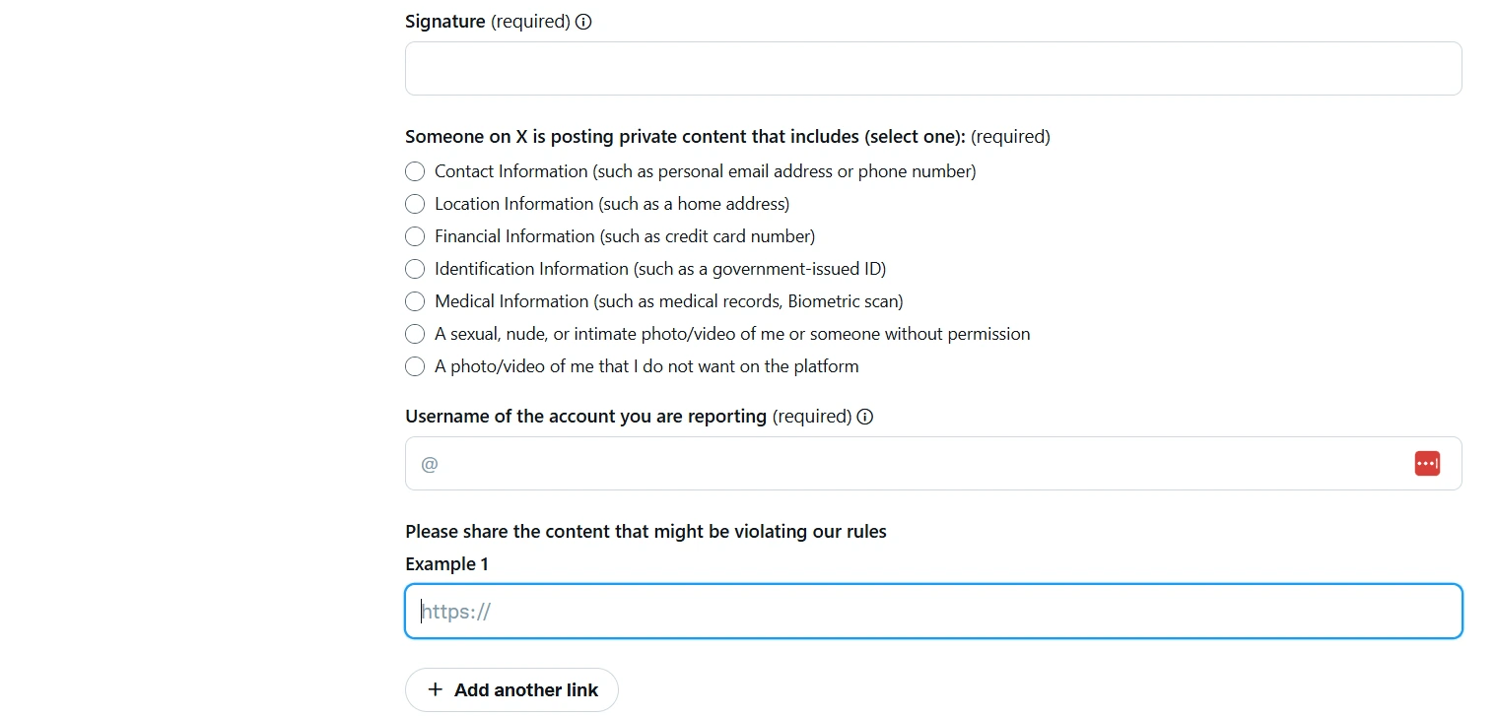
Task: Click the Example 1 https:// link field
Action: click(x=932, y=612)
